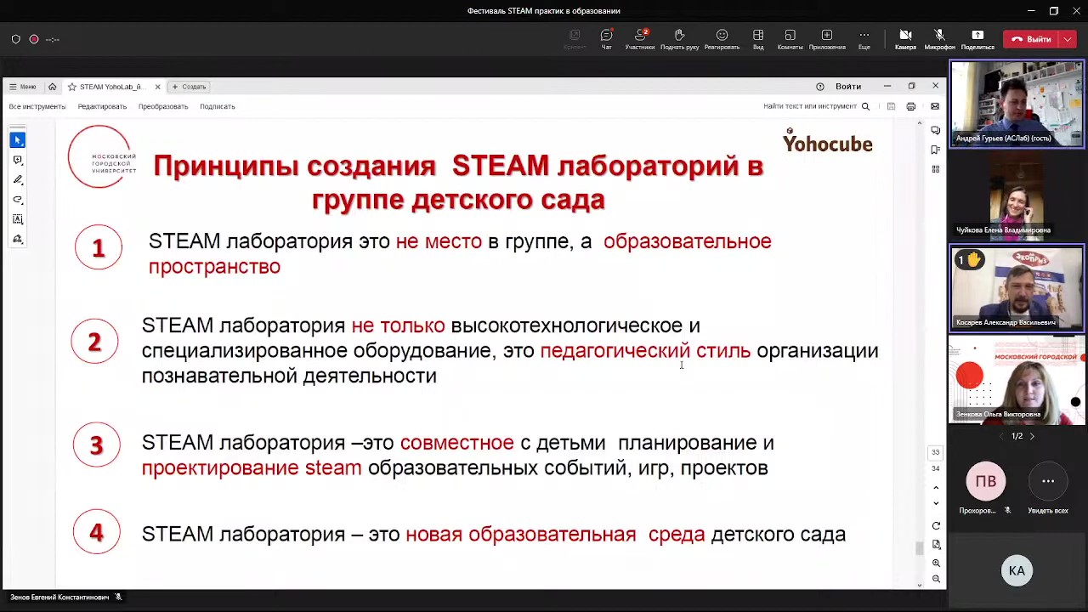
Task: Expand the Меню in the PDF viewer
Action: [23, 86]
